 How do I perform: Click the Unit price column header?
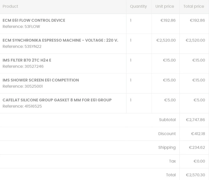[x=165, y=6]
